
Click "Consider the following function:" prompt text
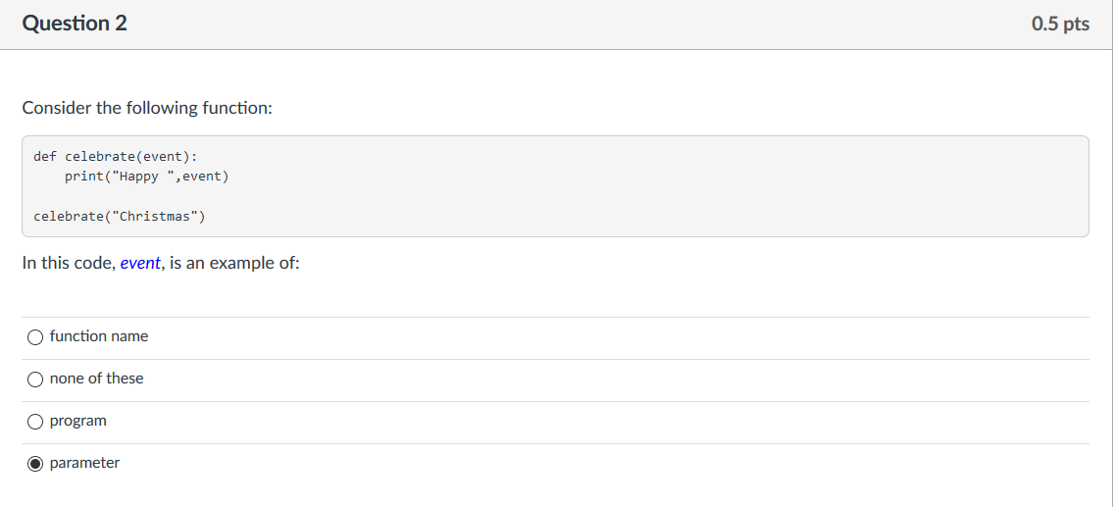click(147, 109)
